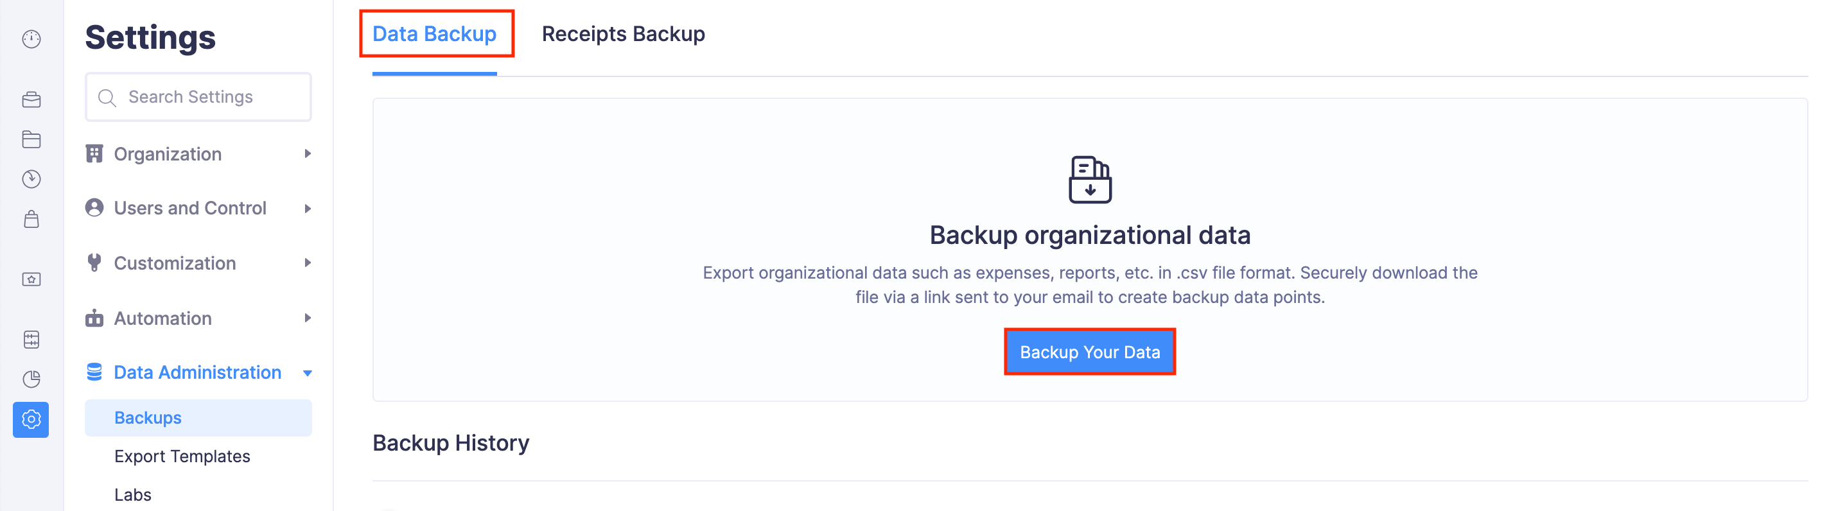This screenshot has height=511, width=1838.
Task: Open purchases via the shopping bag icon
Action: tap(31, 219)
